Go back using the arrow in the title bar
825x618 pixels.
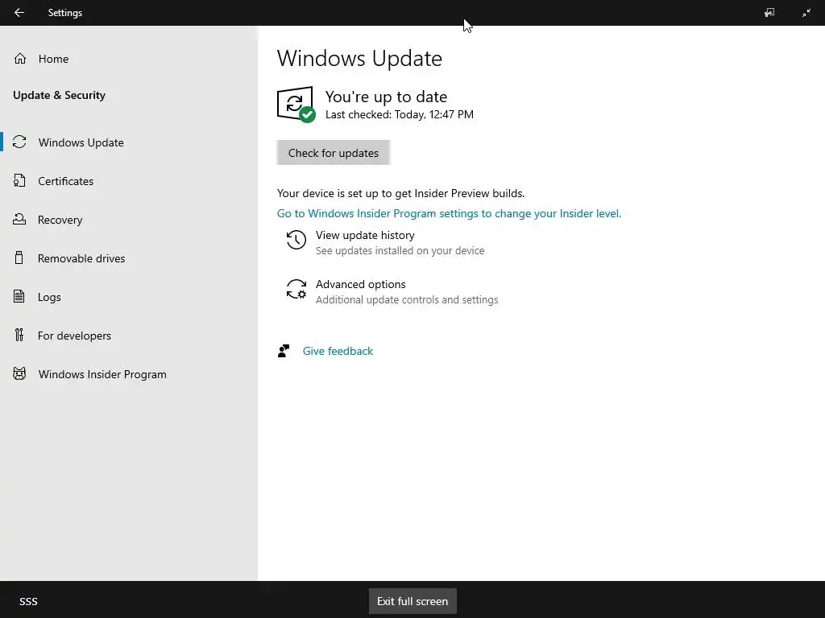click(19, 13)
